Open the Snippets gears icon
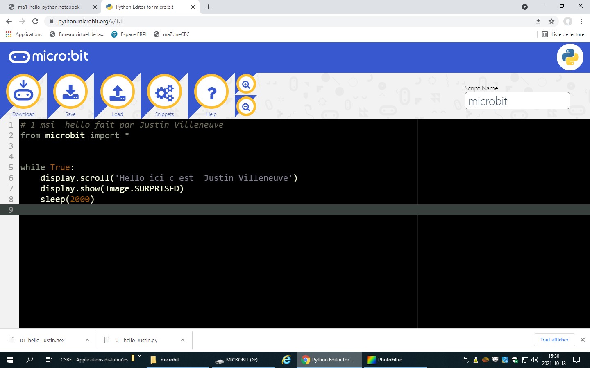The image size is (590, 368). click(x=164, y=92)
